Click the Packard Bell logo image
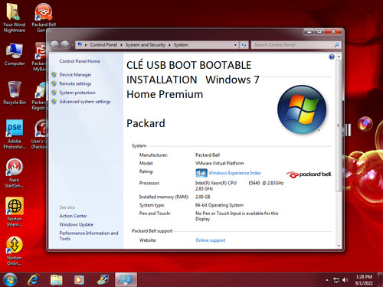This screenshot has height=287, width=383. [309, 174]
